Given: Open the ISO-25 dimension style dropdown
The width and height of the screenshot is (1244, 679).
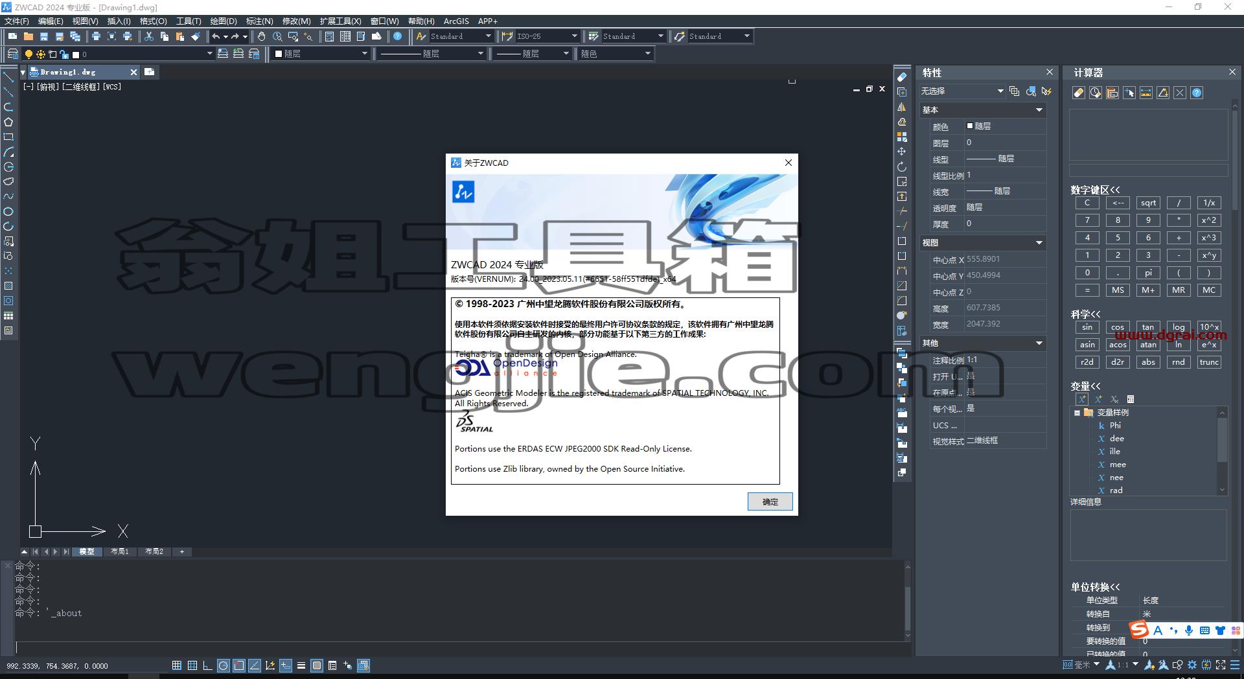Looking at the screenshot, I should click(x=547, y=36).
